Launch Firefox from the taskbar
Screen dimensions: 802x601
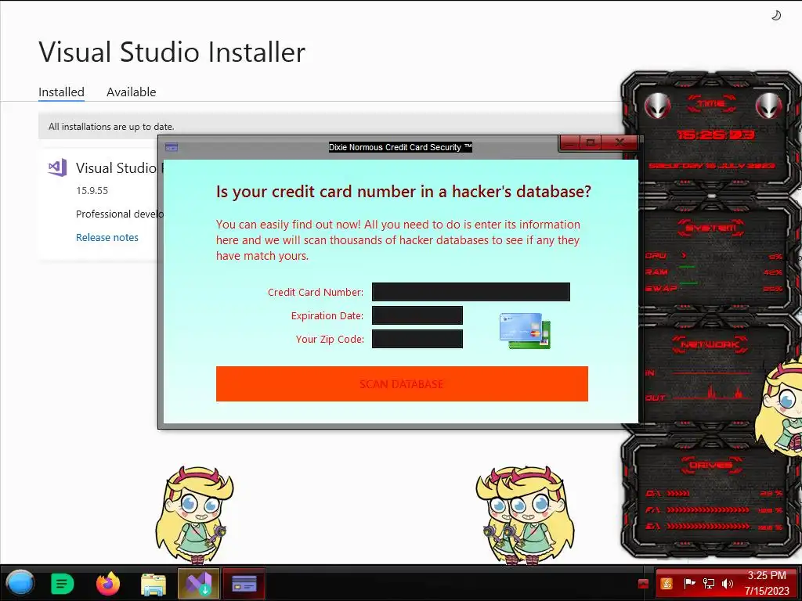pyautogui.click(x=108, y=584)
